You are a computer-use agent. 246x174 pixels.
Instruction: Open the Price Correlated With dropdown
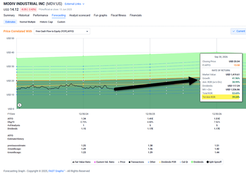click(x=62, y=31)
